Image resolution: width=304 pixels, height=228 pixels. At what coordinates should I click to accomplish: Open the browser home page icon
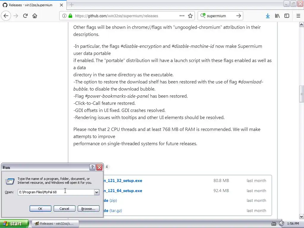[x=35, y=16]
